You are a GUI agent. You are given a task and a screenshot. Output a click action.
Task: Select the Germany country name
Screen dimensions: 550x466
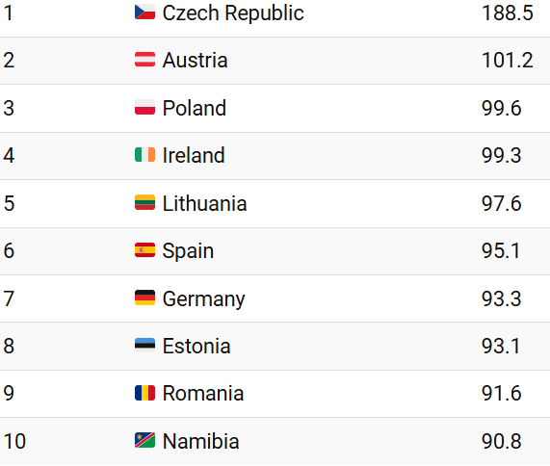[204, 299]
